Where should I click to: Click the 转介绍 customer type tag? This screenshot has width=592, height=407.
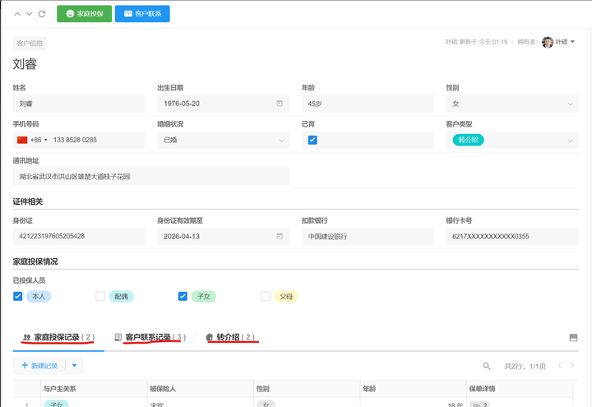(x=468, y=140)
